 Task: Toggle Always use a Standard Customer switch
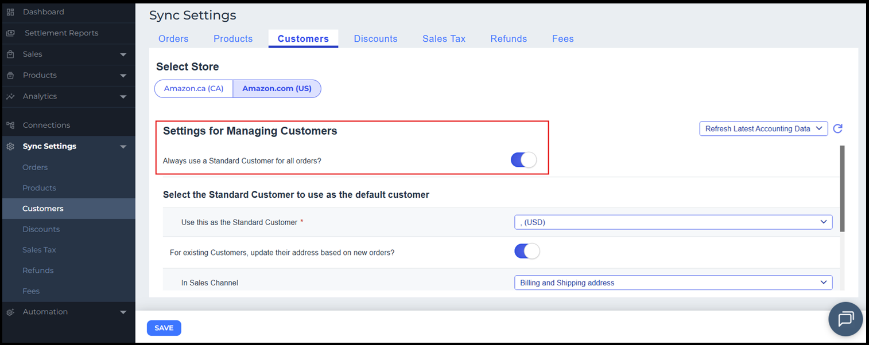[x=523, y=160]
